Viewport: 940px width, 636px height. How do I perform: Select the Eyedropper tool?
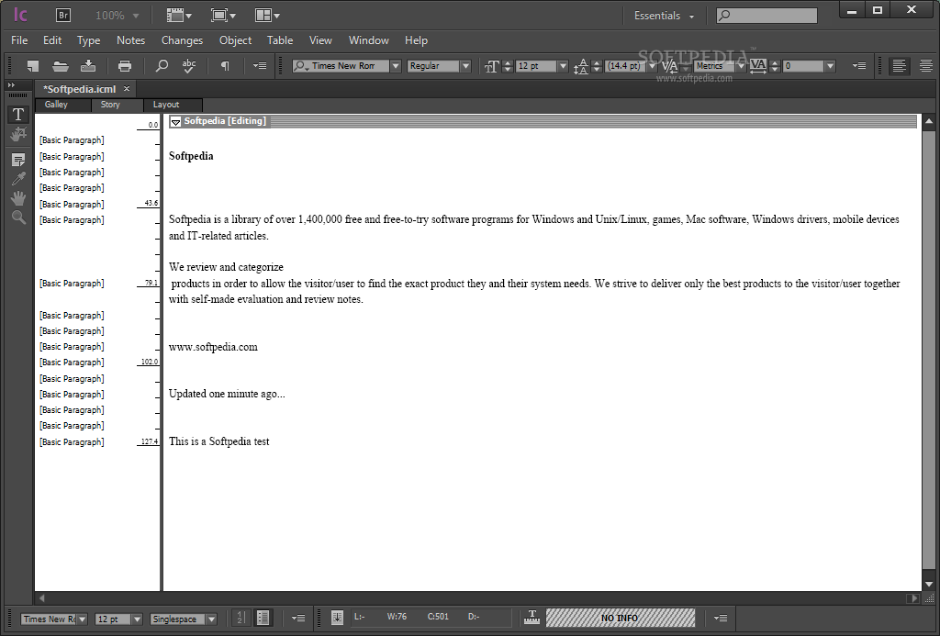click(x=17, y=179)
